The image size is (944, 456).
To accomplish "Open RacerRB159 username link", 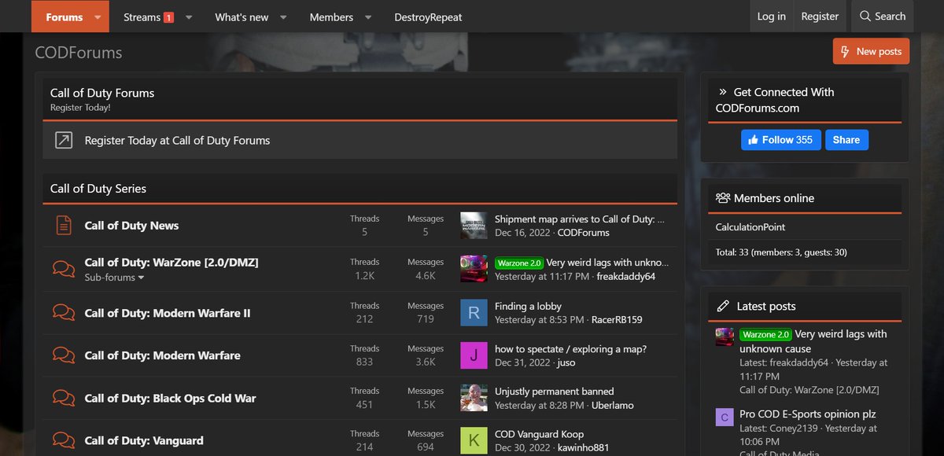I will [616, 320].
